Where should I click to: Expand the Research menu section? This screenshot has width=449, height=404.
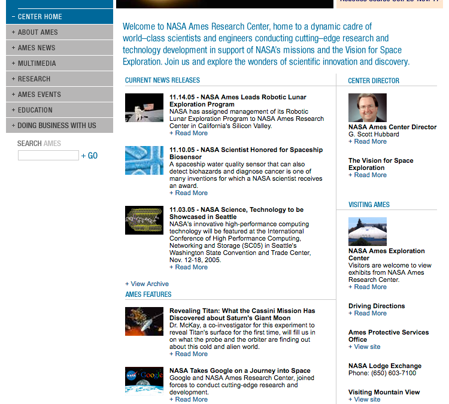coord(59,79)
